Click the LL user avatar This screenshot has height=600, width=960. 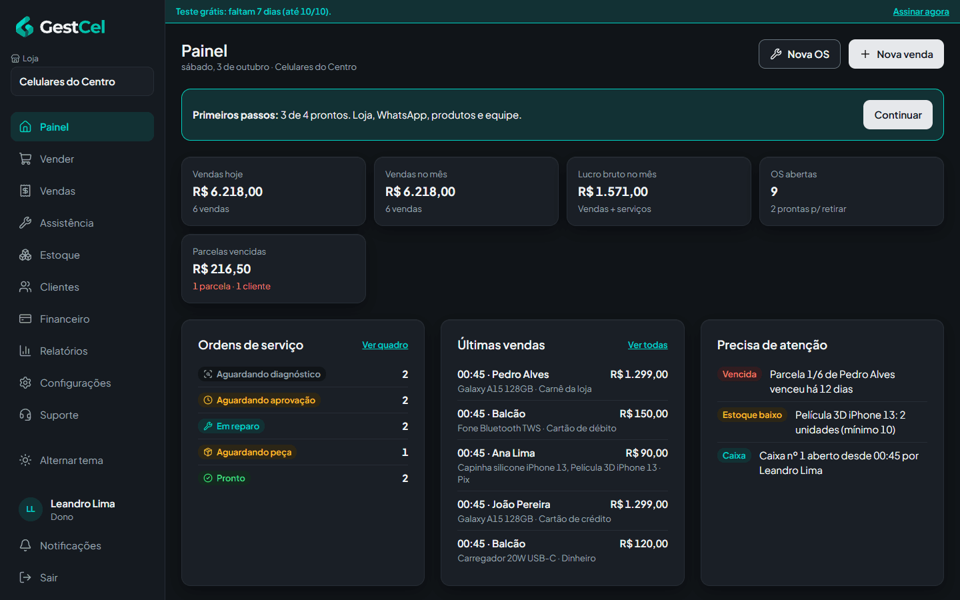[31, 509]
